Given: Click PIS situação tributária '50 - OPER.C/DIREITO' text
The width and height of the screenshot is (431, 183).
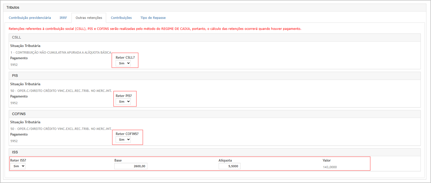Looking at the screenshot, I should tap(61, 91).
